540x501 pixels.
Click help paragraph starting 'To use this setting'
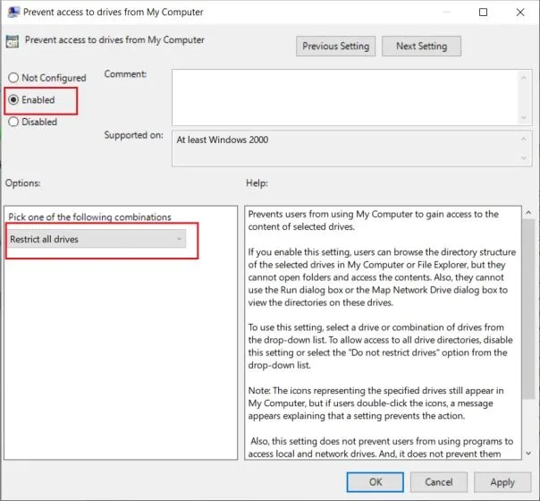click(380, 346)
